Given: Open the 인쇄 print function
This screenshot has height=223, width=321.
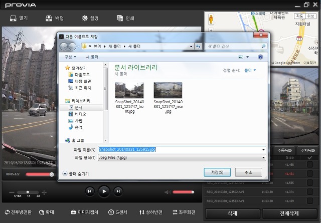Looking at the screenshot, I should [x=120, y=18].
